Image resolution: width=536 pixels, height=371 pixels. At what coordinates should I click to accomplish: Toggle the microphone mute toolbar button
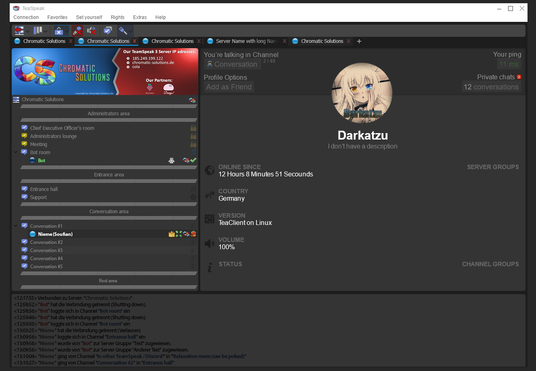point(77,31)
